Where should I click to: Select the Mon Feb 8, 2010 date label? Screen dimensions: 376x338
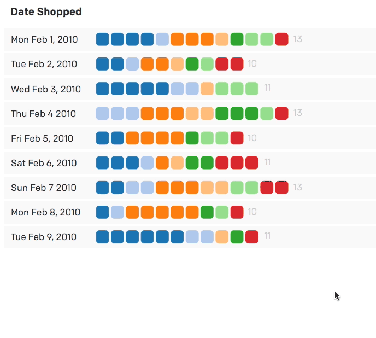[45, 212]
